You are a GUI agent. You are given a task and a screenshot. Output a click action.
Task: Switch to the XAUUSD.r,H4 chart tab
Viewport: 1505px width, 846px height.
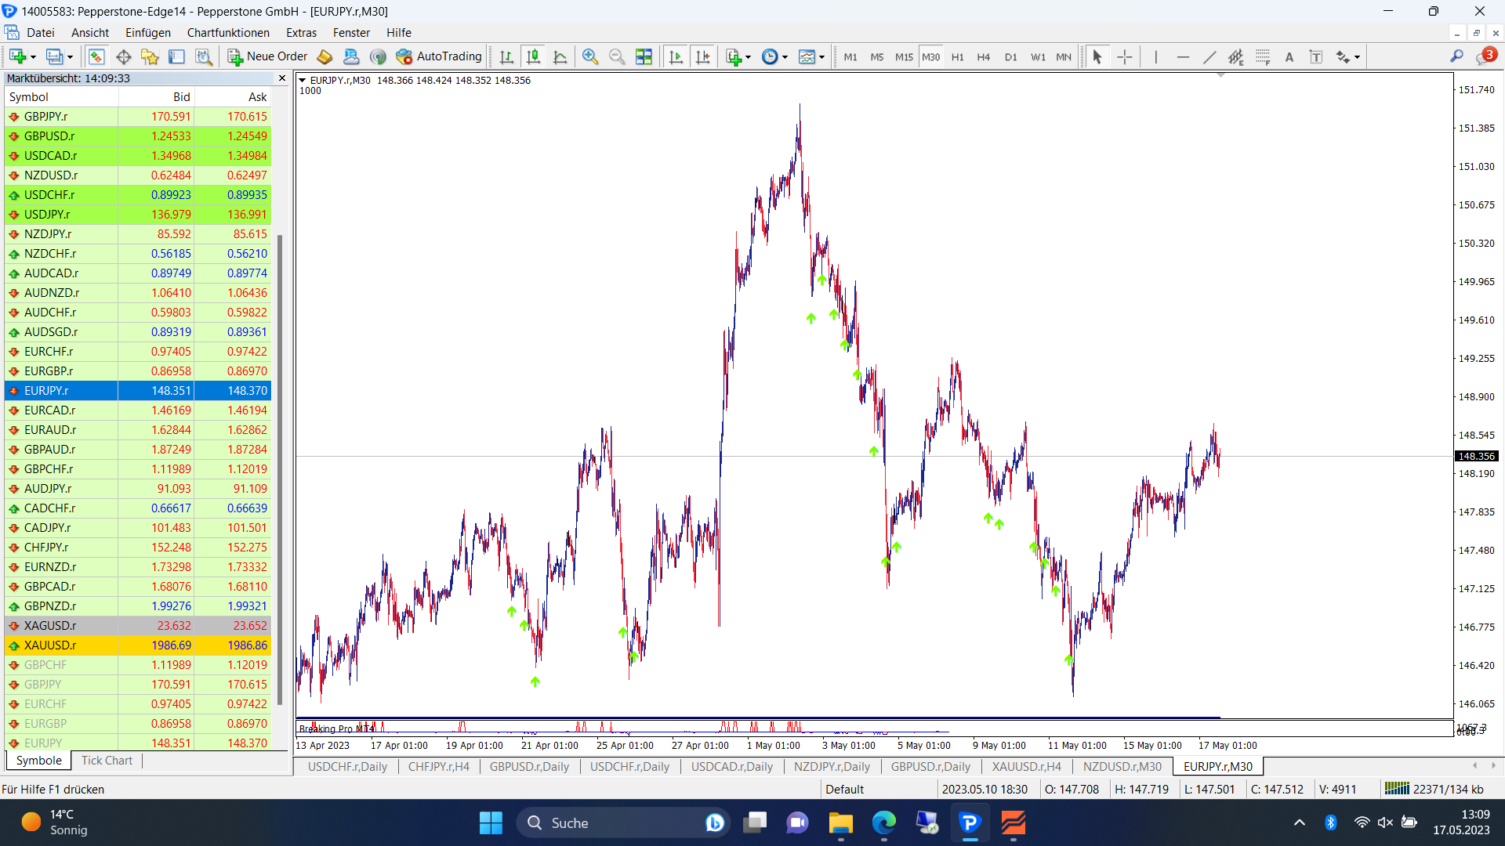[1026, 766]
